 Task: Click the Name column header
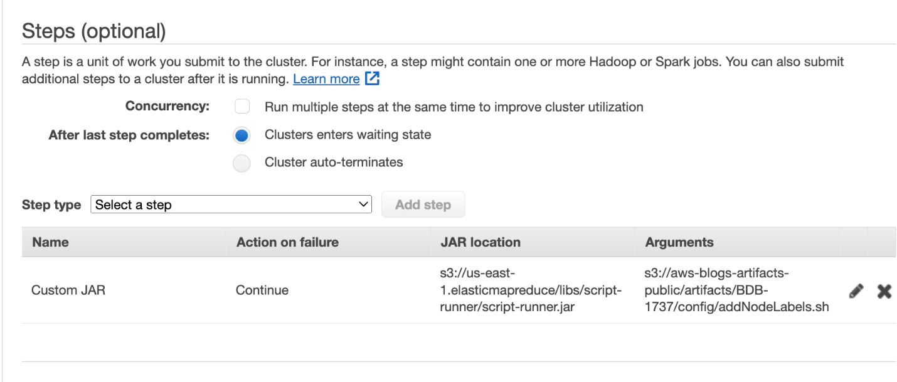point(51,242)
